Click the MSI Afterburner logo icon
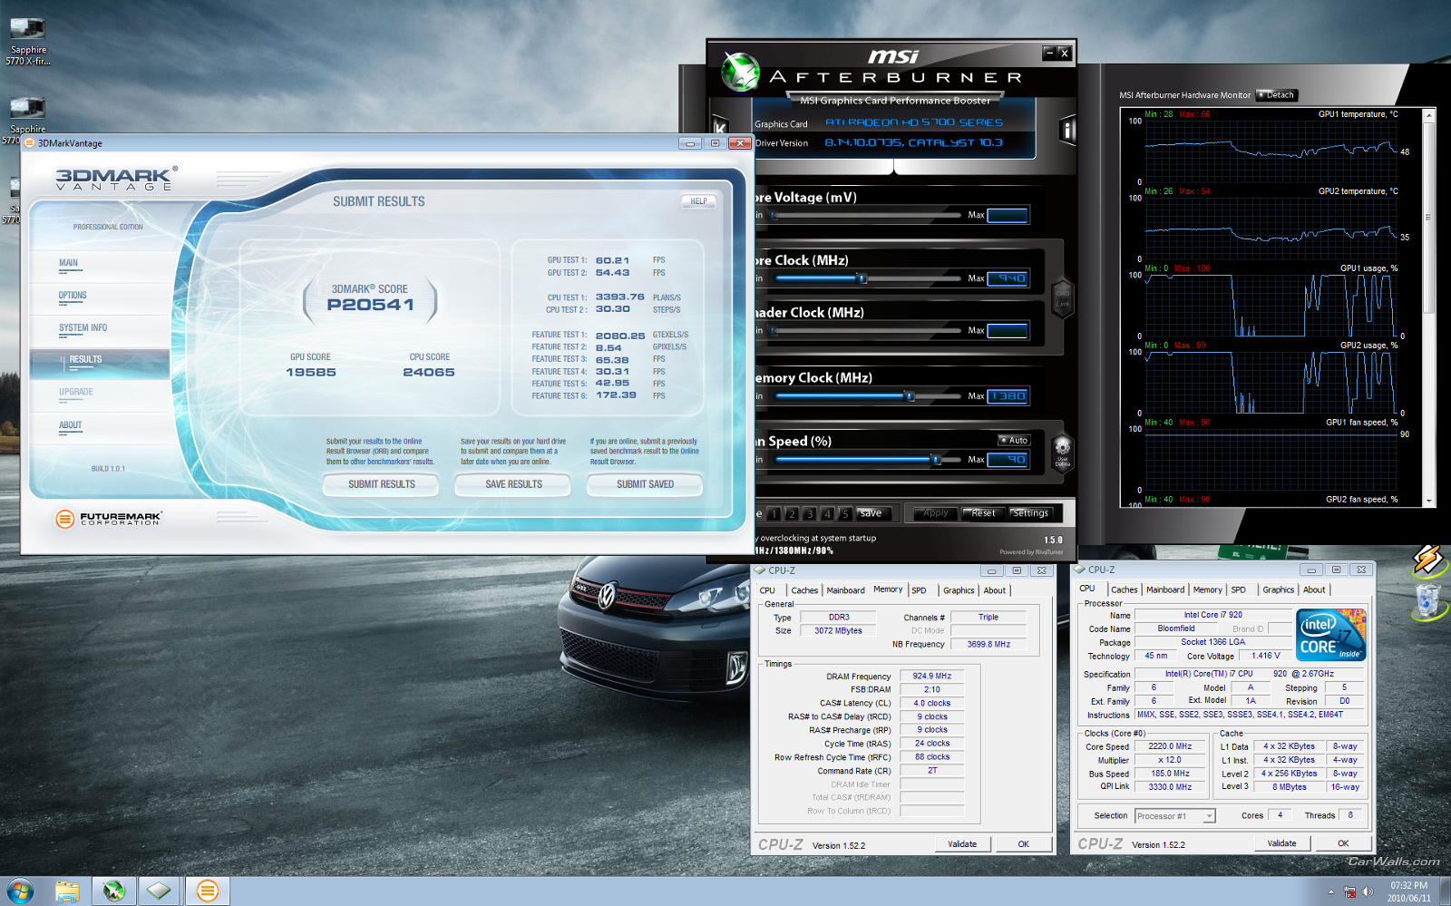Viewport: 1451px width, 906px height. (x=740, y=72)
